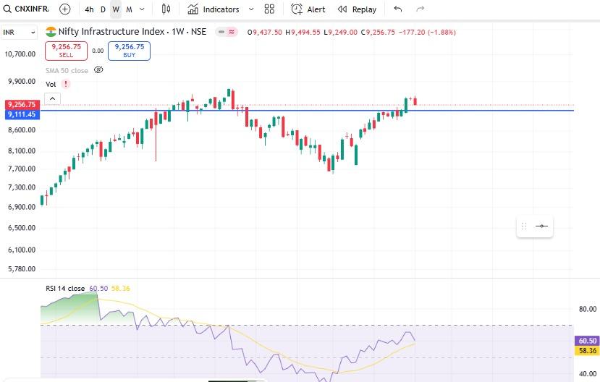Image resolution: width=600 pixels, height=382 pixels.
Task: Click the Open value O9,437.50
Action: pos(264,33)
